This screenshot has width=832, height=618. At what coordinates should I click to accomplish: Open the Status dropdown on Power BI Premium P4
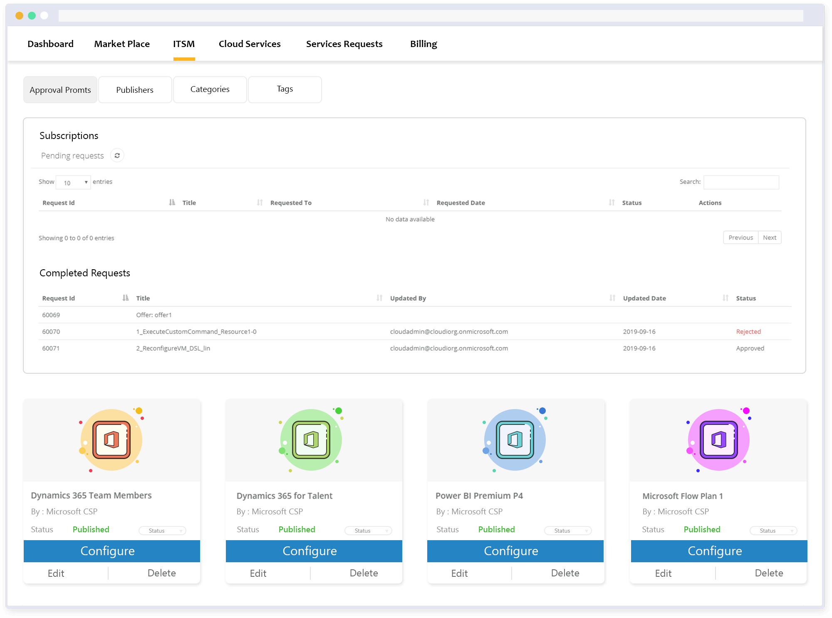click(568, 530)
